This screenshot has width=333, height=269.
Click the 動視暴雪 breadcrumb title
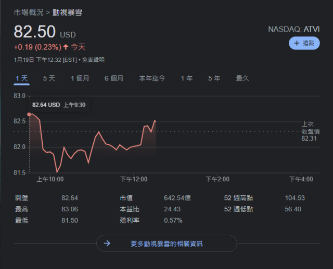(x=67, y=12)
